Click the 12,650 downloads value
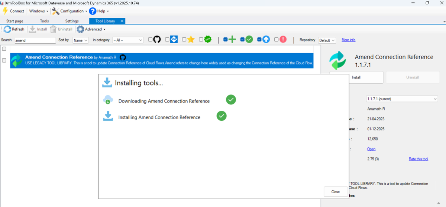 tap(373, 139)
